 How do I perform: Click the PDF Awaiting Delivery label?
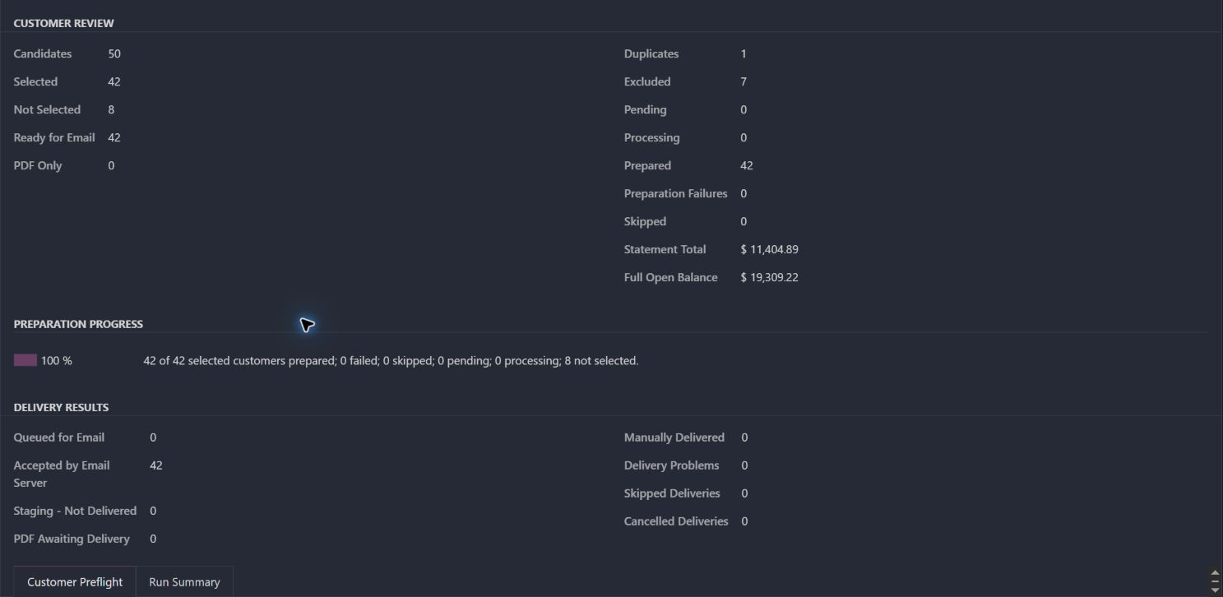tap(72, 539)
